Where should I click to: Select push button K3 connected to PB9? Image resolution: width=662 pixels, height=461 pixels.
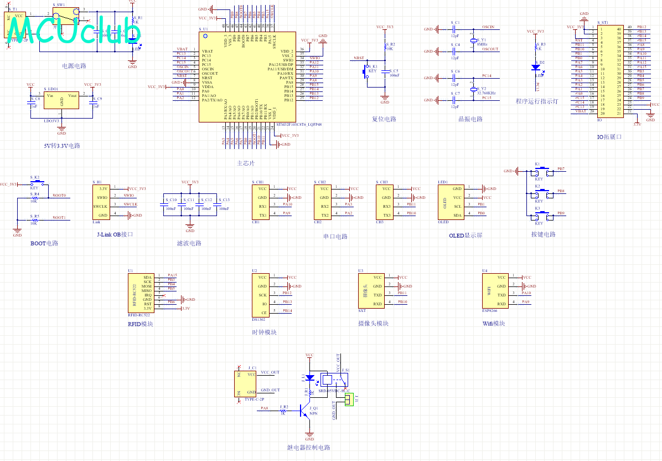tap(542, 216)
